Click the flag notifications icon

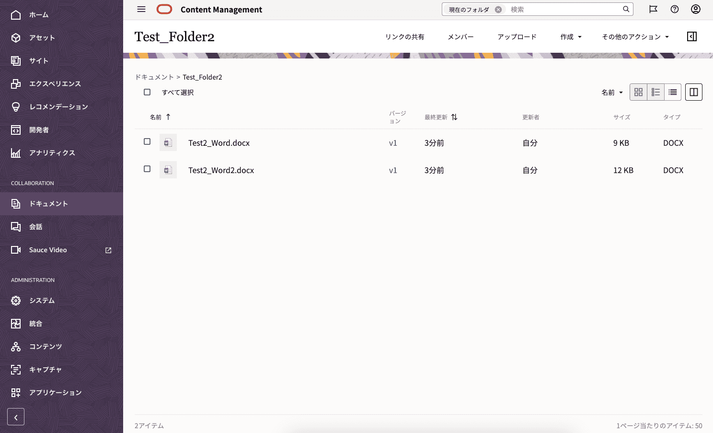coord(653,9)
